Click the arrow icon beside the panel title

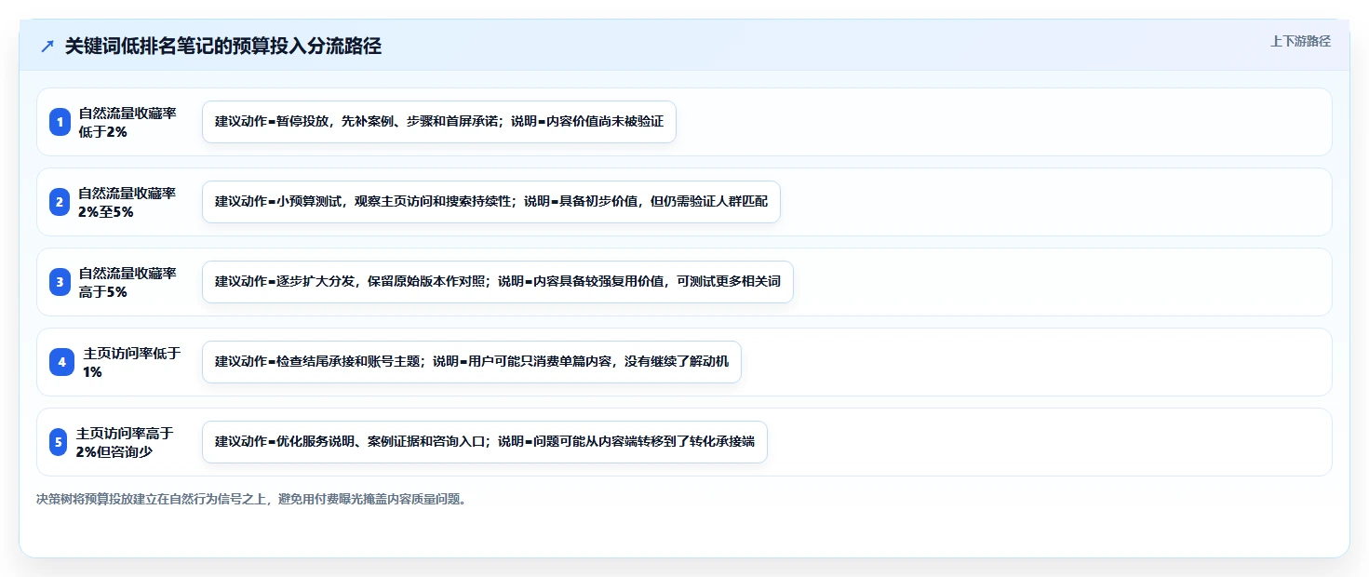[47, 47]
